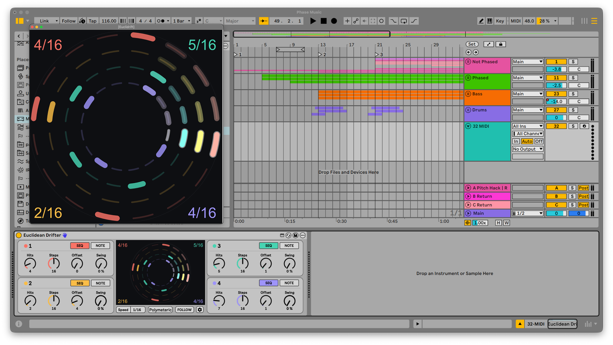Open the Euclidean Drifter device options ellipsis
The image size is (613, 345).
[303, 235]
